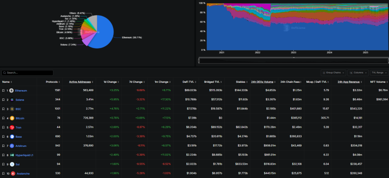
Task: Bookmark the Ethereum row
Action: click(x=3, y=91)
